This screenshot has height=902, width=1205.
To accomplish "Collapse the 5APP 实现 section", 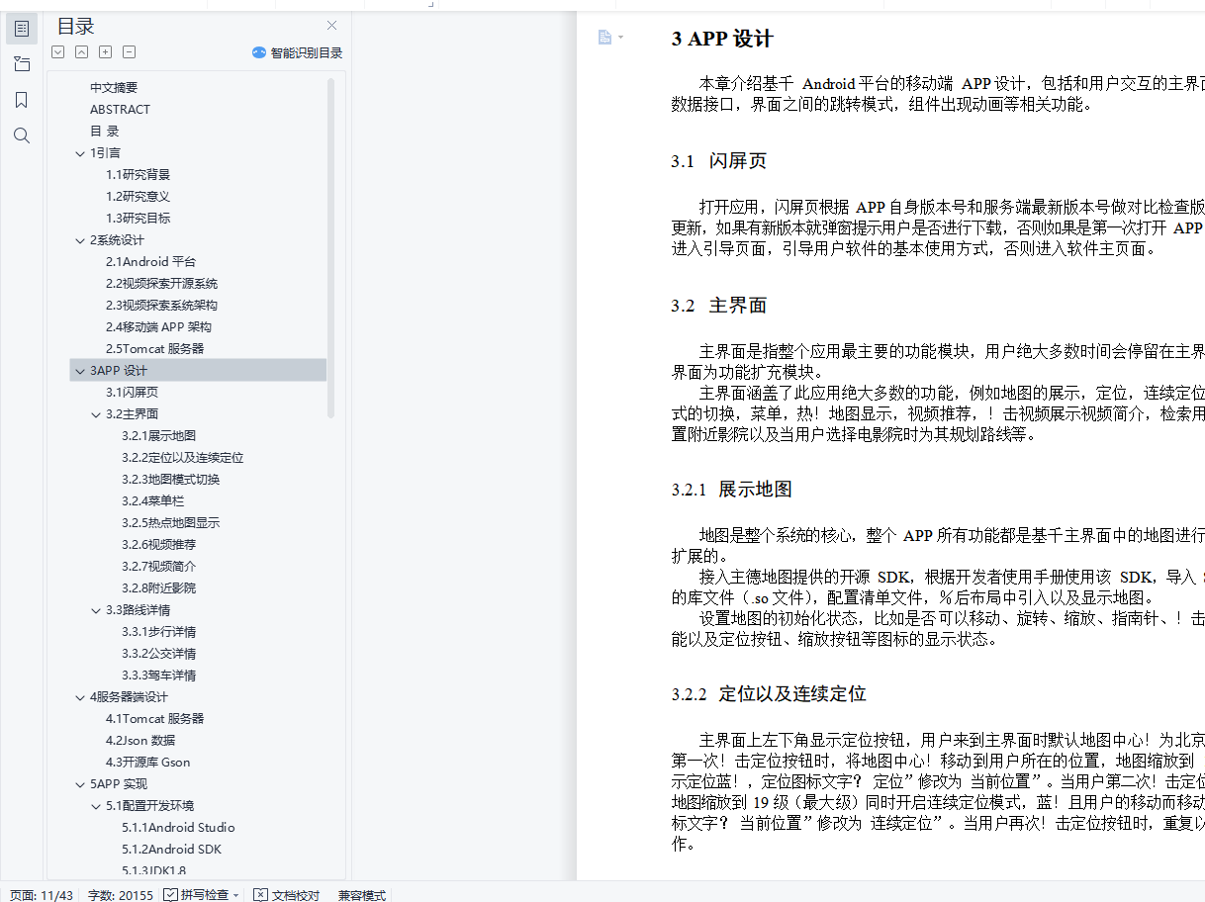I will point(80,783).
